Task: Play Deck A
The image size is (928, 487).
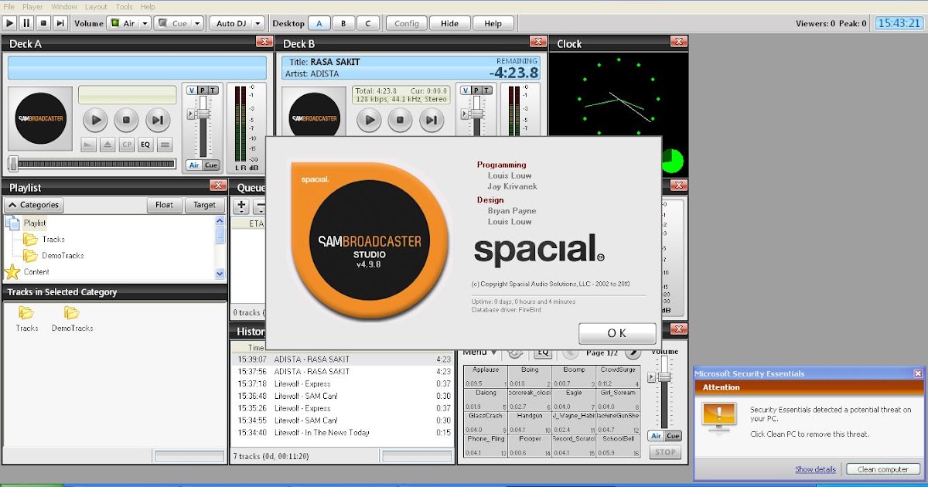Action: [x=96, y=120]
